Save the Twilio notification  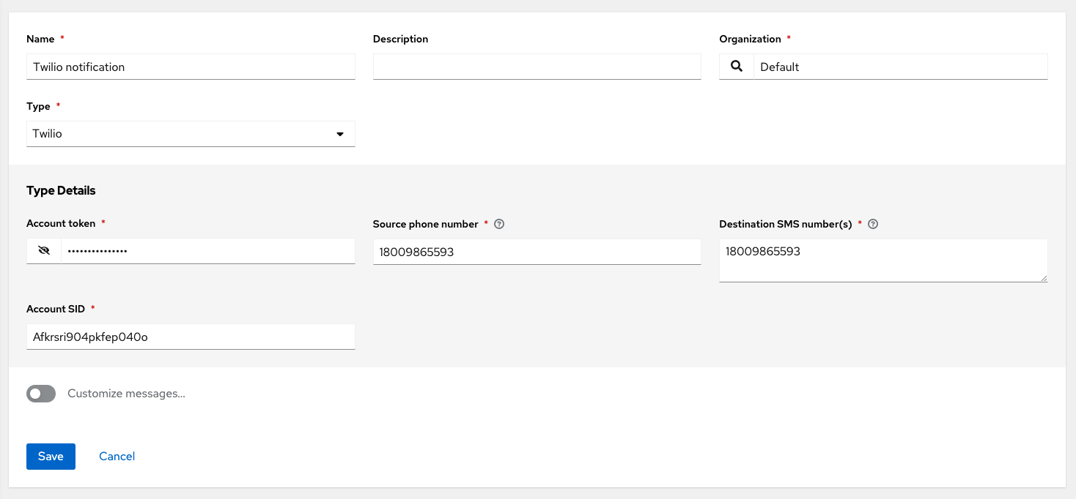(50, 456)
